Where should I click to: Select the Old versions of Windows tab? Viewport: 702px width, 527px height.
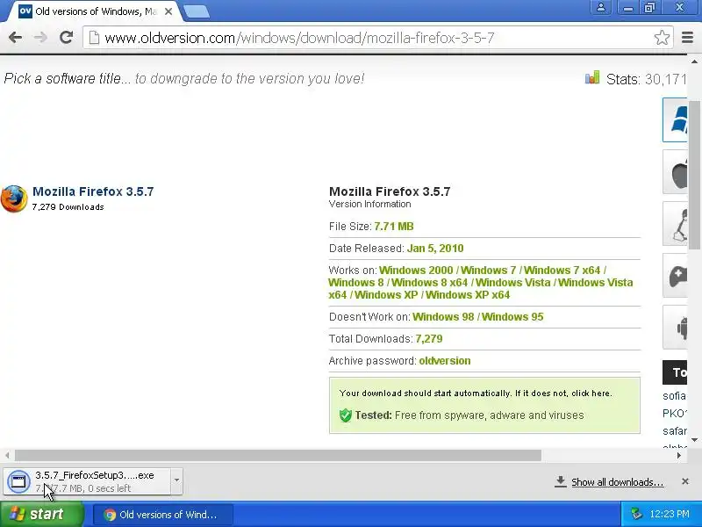click(95, 11)
